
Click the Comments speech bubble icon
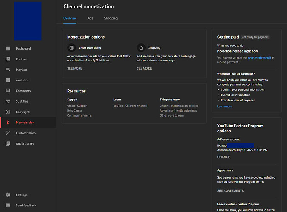8,91
